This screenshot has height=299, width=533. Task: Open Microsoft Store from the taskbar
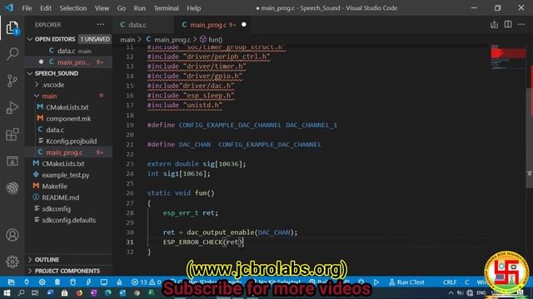[x=64, y=293]
